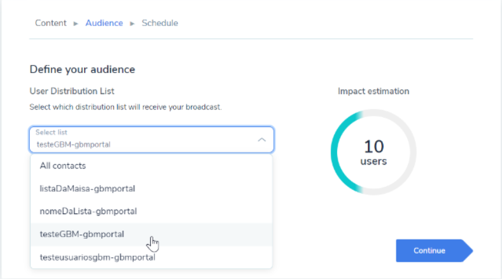
Task: Click the "User Distribution List" label
Action: coord(72,92)
